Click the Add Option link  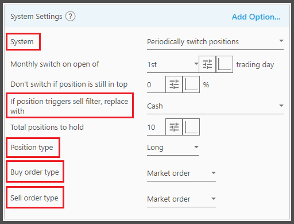click(256, 17)
